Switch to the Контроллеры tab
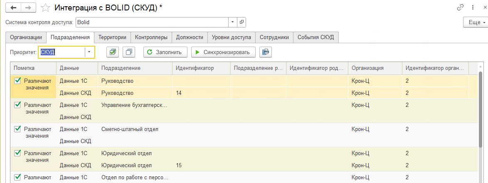The width and height of the screenshot is (488, 183). [151, 37]
